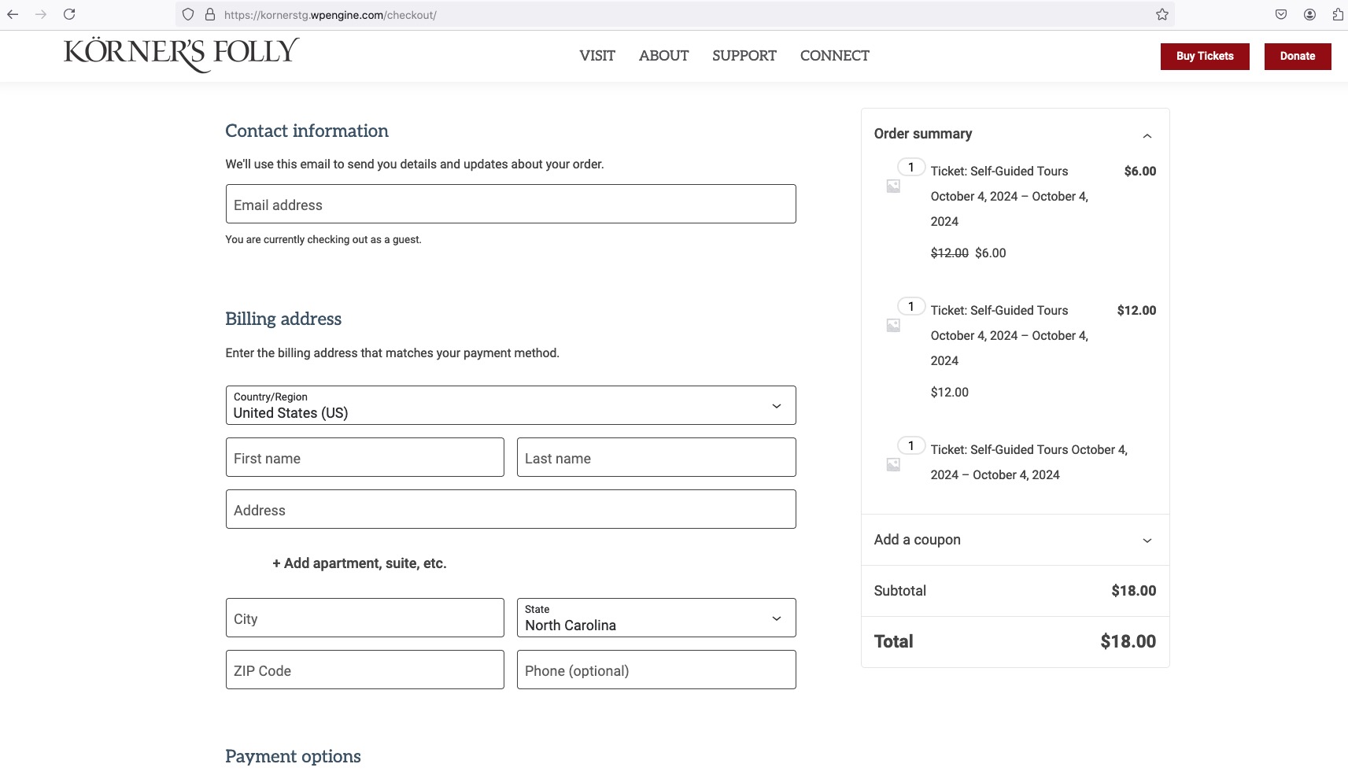
Task: Open the SUPPORT menu
Action: [x=744, y=56]
